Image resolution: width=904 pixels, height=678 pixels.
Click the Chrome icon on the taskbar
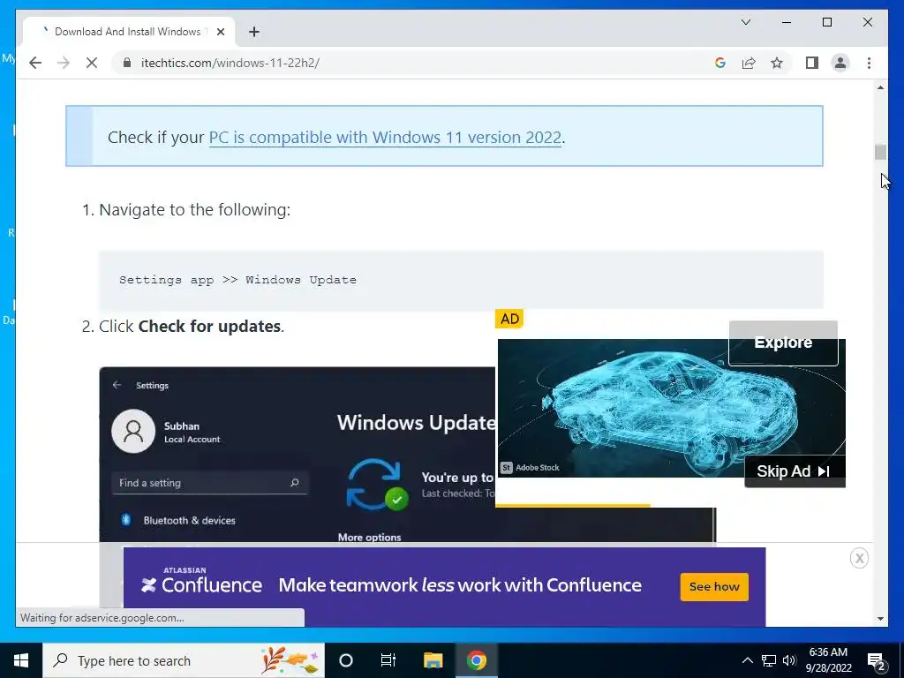(x=476, y=660)
